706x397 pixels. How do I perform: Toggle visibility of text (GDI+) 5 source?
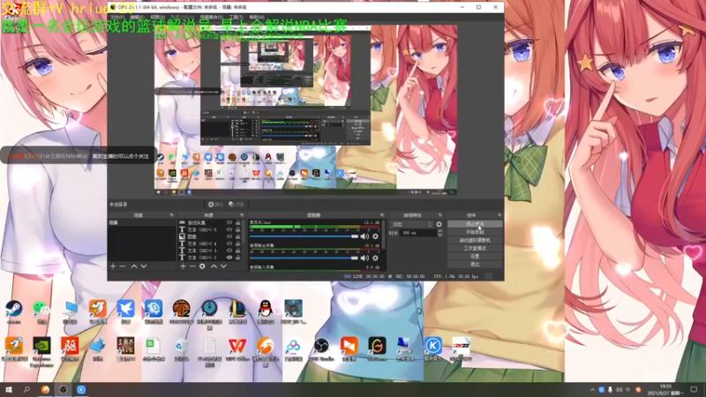pyautogui.click(x=229, y=229)
